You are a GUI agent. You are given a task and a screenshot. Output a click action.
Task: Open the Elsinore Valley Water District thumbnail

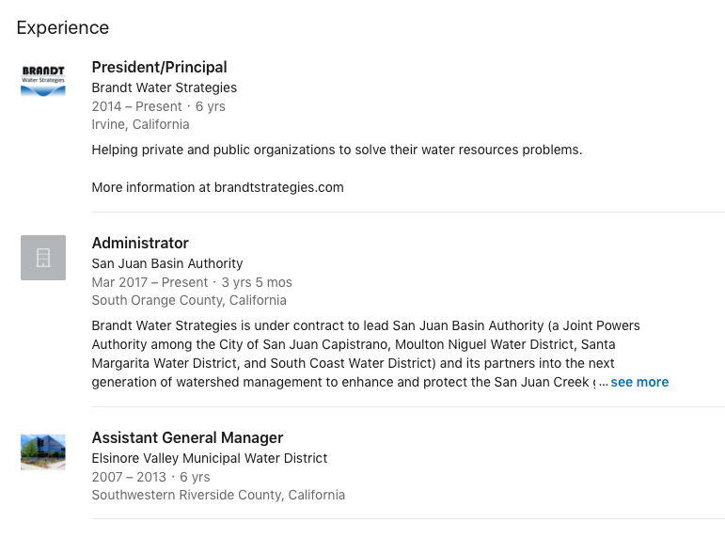(x=43, y=452)
